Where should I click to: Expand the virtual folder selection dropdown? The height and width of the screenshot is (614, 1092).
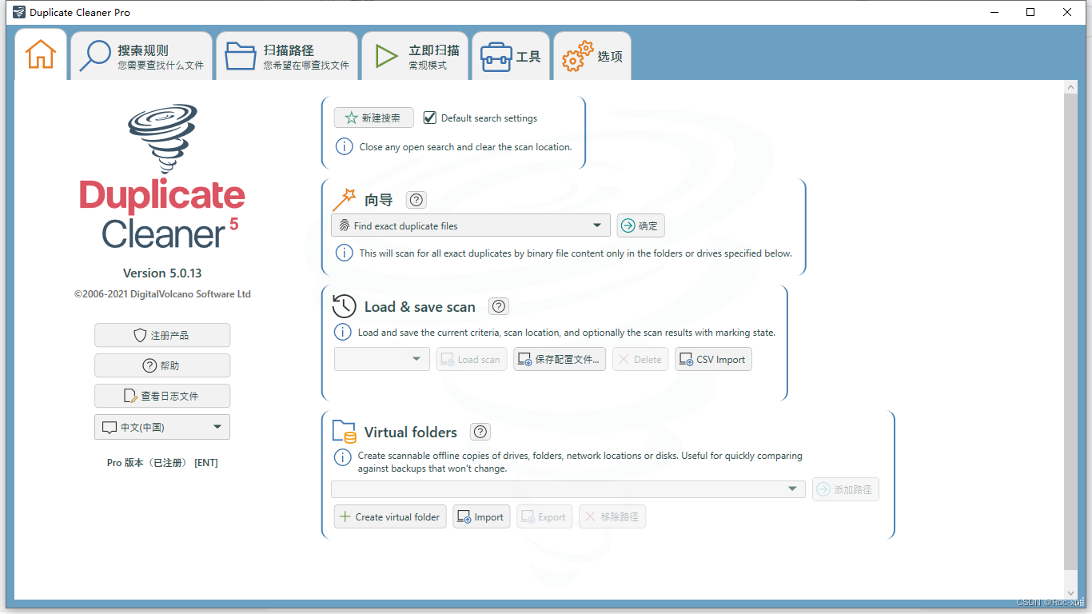568,489
